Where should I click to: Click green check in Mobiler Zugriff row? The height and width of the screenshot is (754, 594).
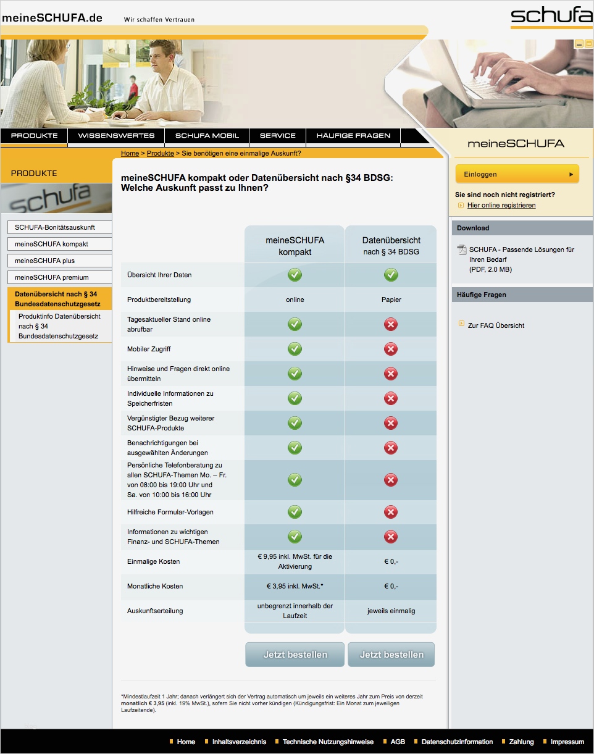295,349
